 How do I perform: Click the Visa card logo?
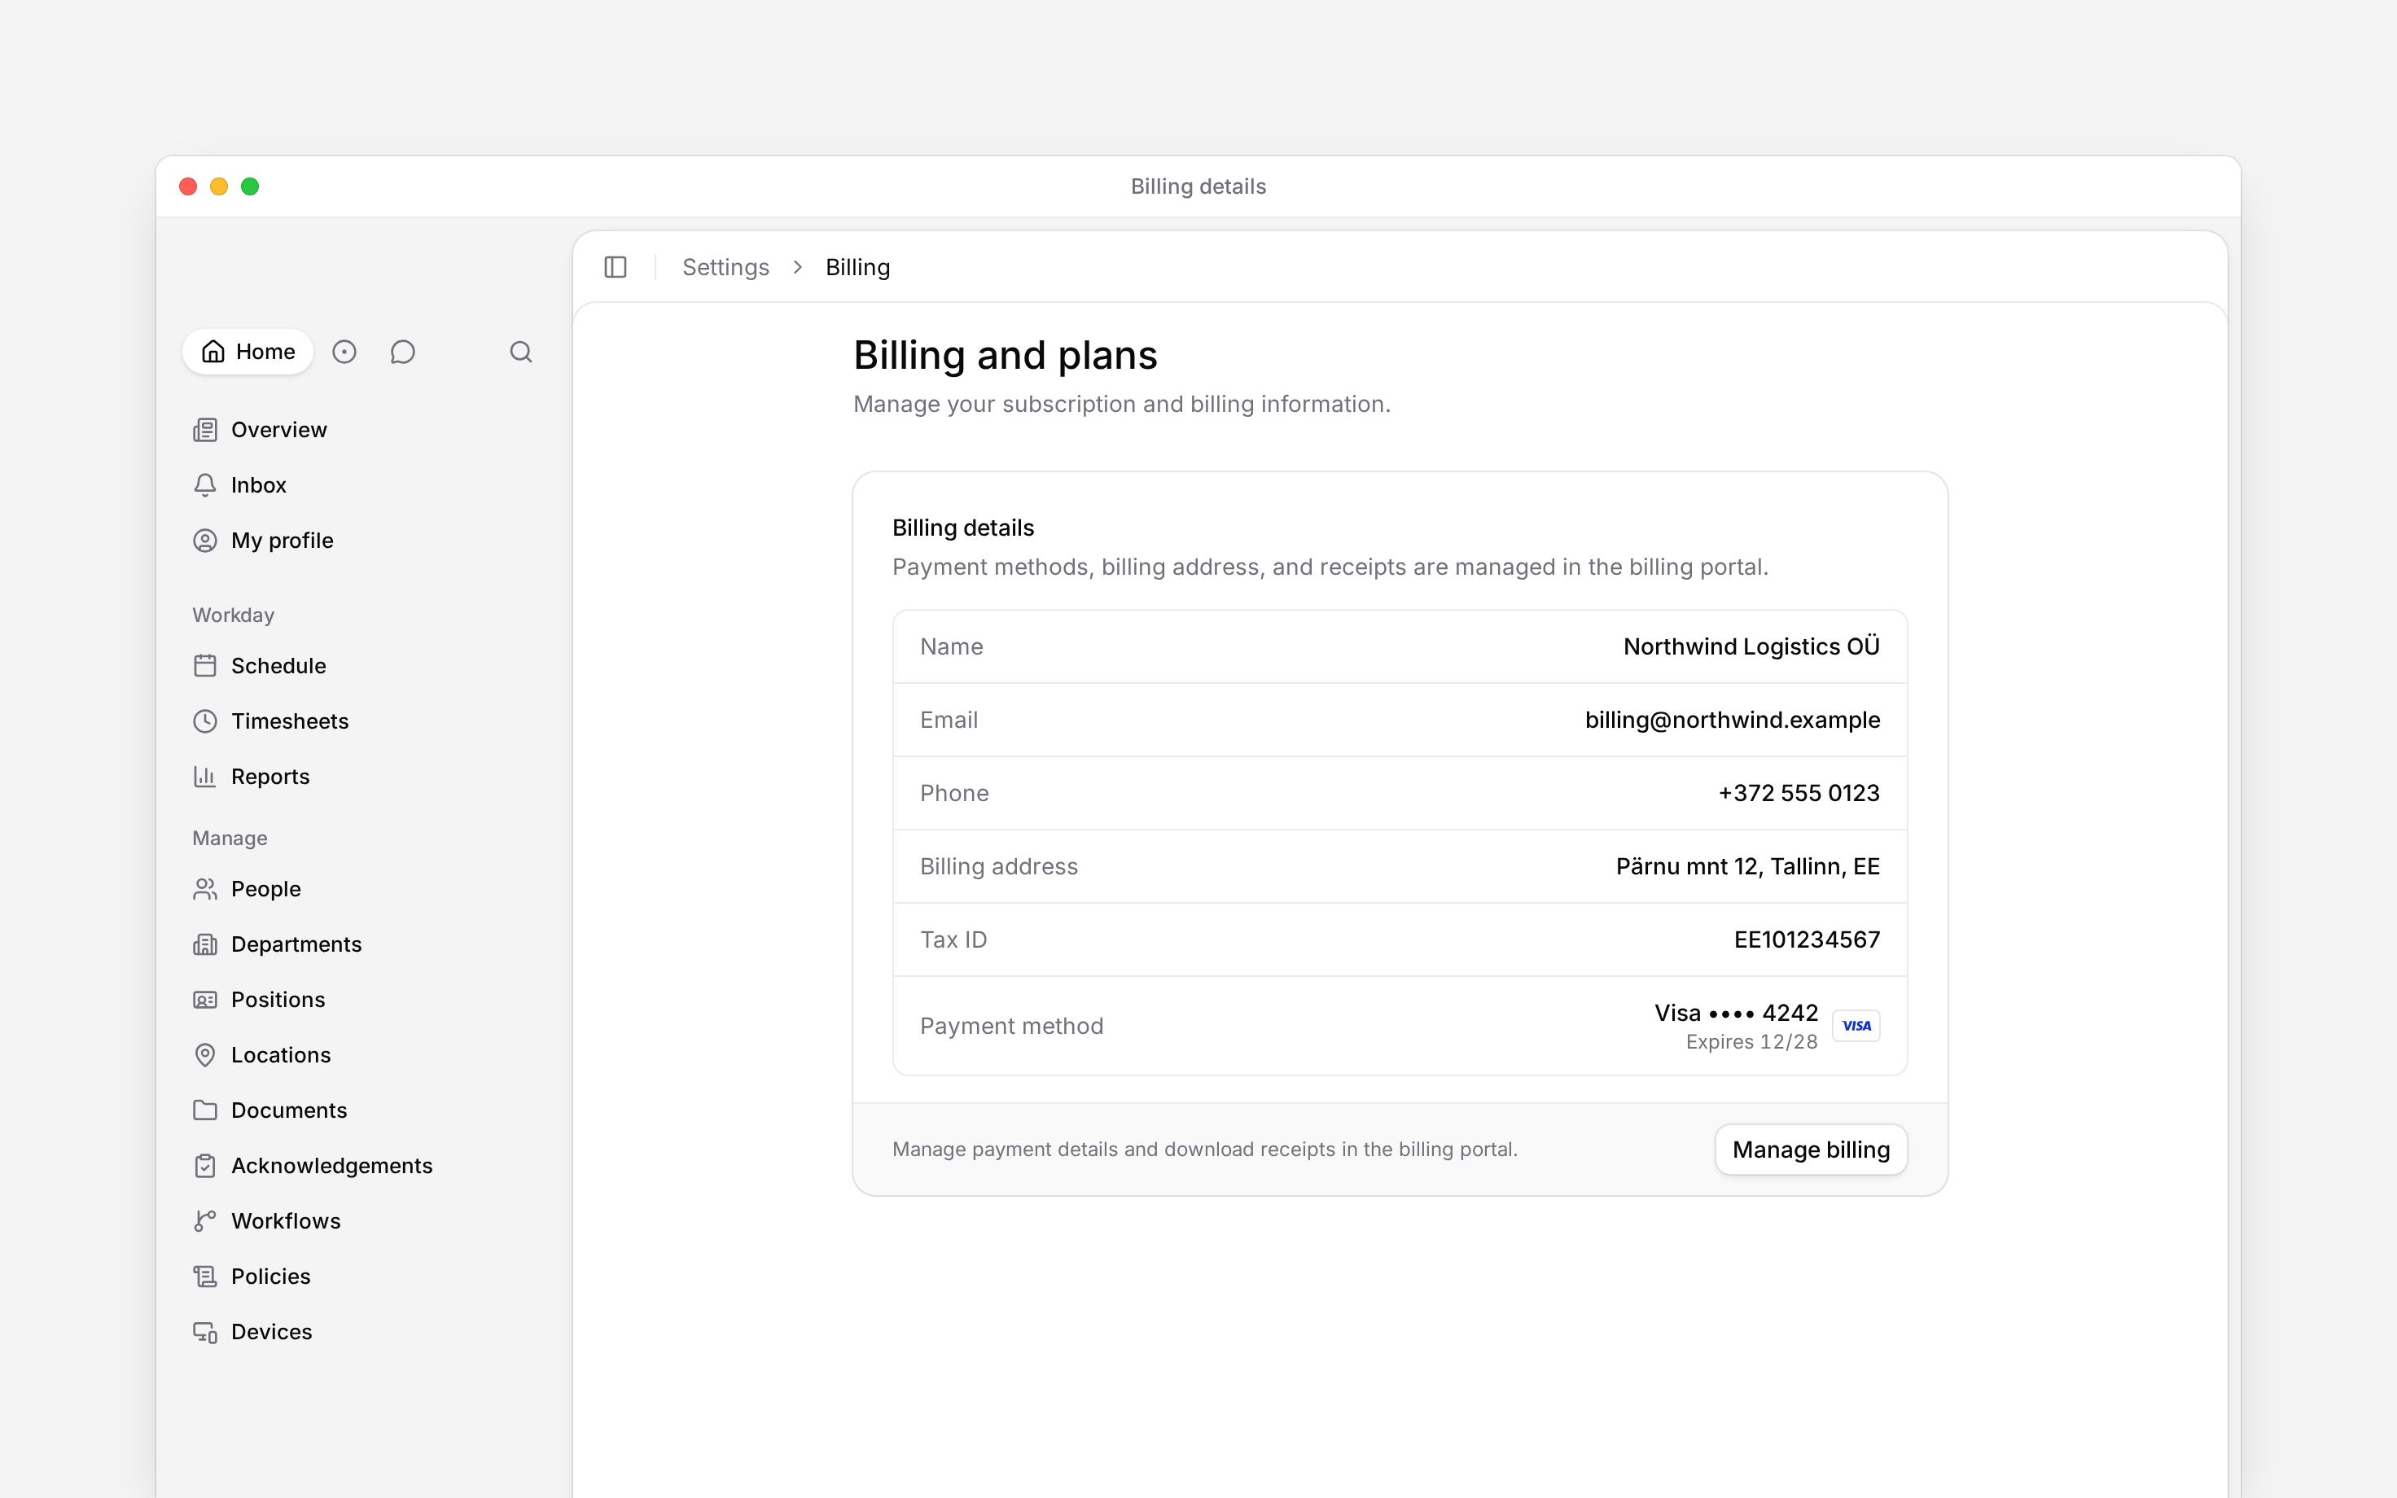[x=1856, y=1027]
